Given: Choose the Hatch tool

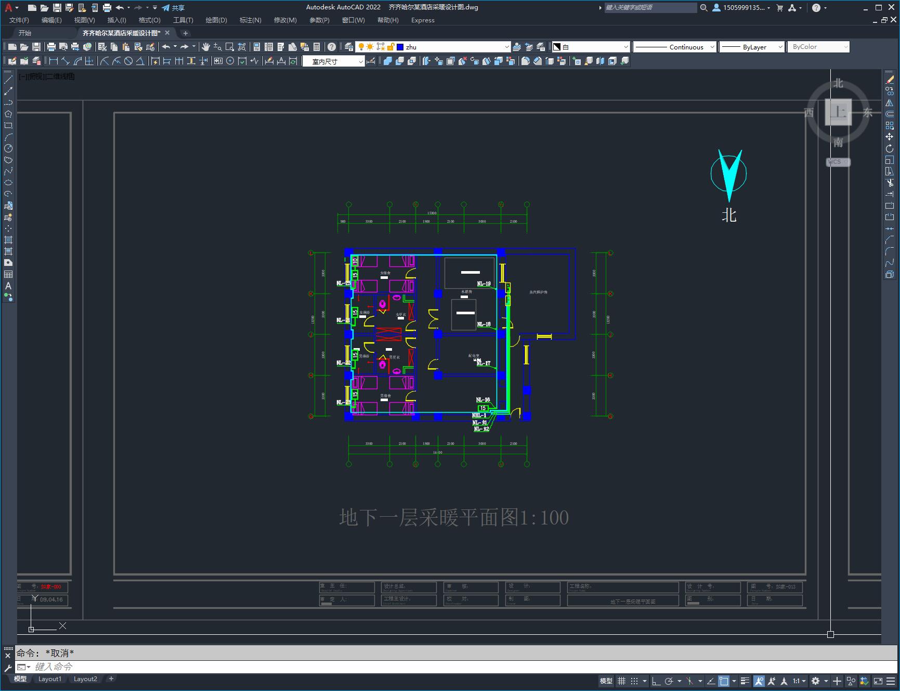Looking at the screenshot, I should 8,240.
